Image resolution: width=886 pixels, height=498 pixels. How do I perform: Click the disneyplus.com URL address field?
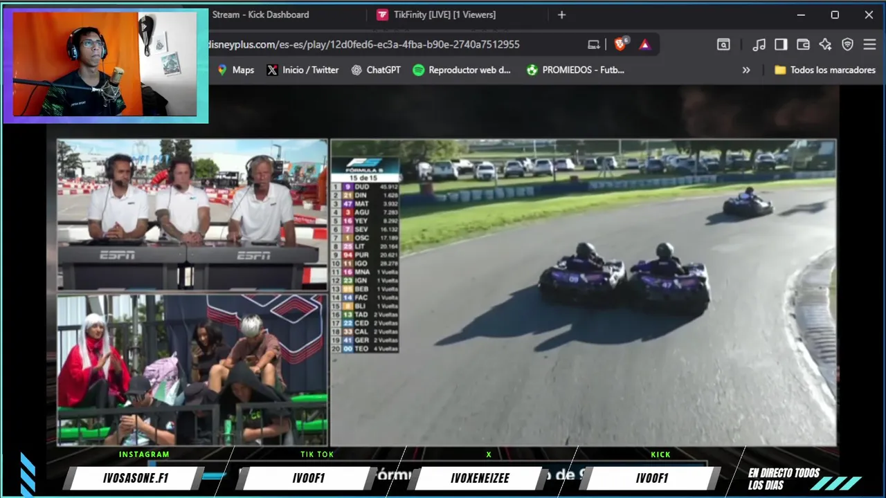point(364,44)
